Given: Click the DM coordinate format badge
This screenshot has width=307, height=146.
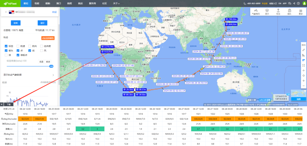Looking at the screenshot, I should 288,94.
